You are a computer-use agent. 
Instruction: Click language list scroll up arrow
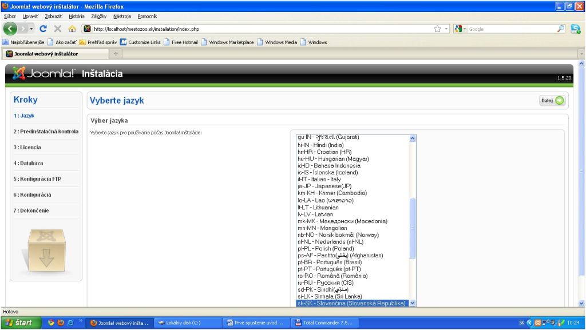click(x=413, y=138)
